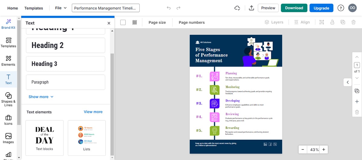Click the share/export upload icon
Image resolution: width=362 pixels, height=160 pixels.
251,8
